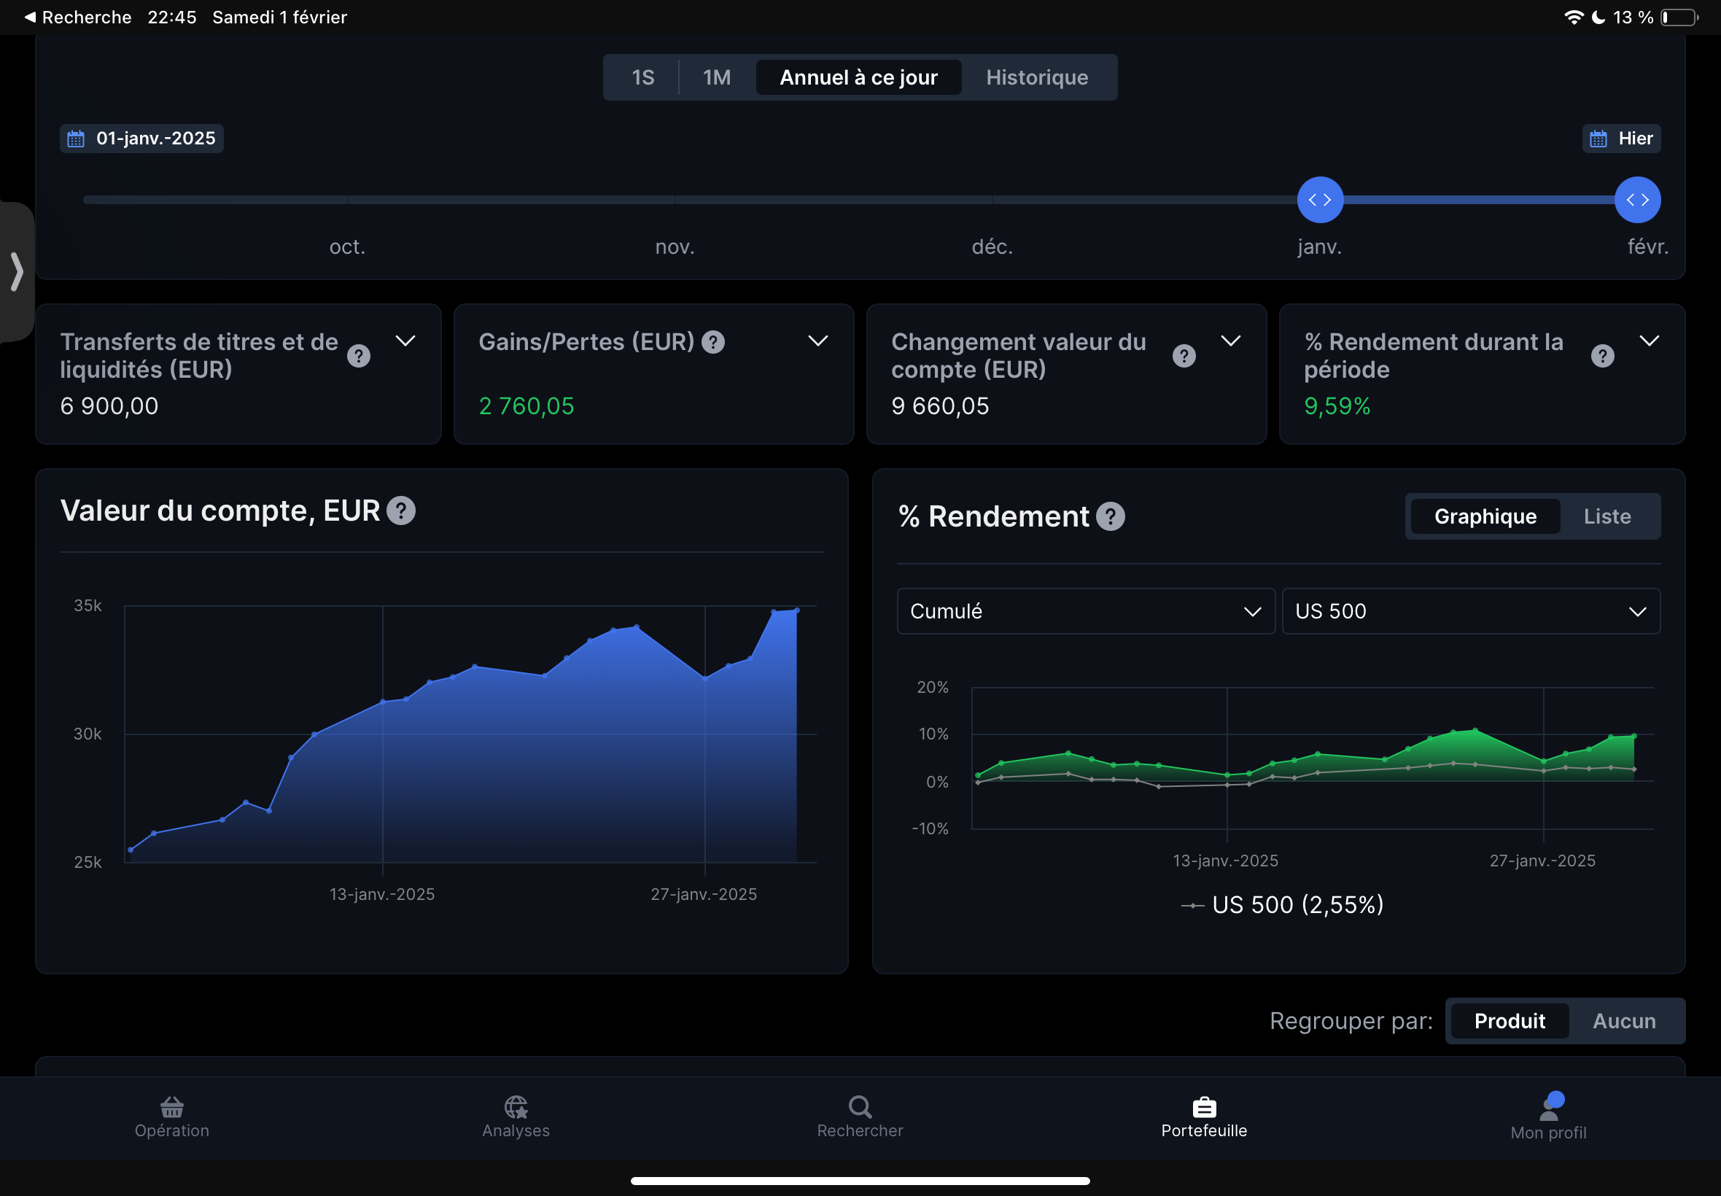Screen dimensions: 1721x1196
Task: Open the Hier end date picker
Action: pos(1621,139)
